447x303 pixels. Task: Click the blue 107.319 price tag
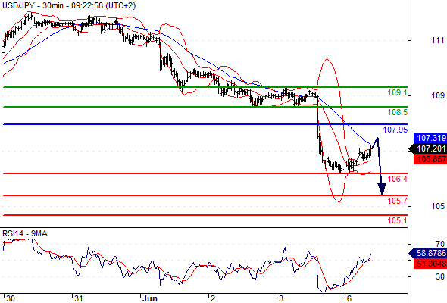(x=430, y=139)
